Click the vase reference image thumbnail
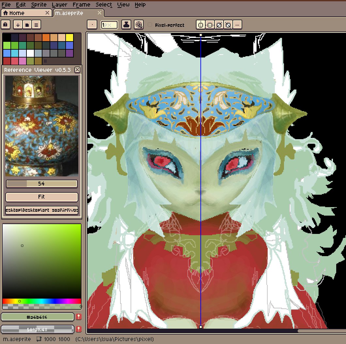The width and height of the screenshot is (346, 344). [x=41, y=126]
